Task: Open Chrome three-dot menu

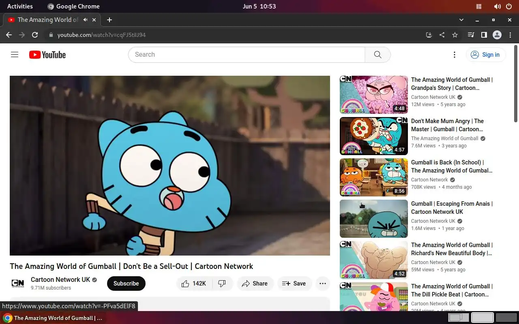Action: 510,35
